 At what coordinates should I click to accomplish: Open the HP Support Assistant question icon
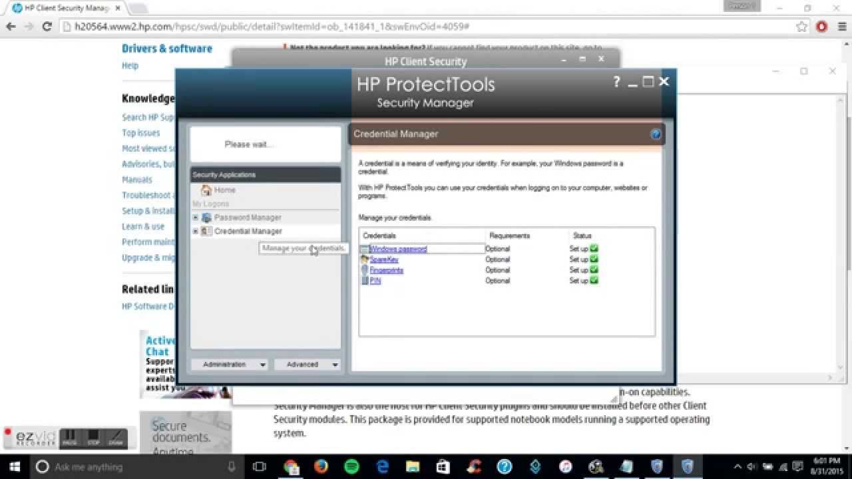(505, 466)
